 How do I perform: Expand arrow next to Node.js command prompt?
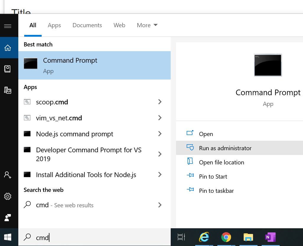tap(160, 134)
